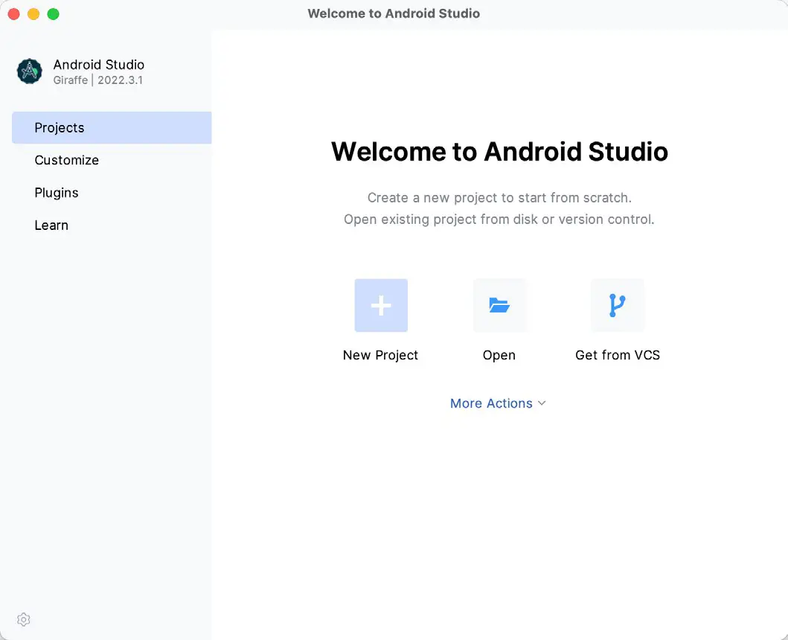Click the Open folder icon

[499, 305]
